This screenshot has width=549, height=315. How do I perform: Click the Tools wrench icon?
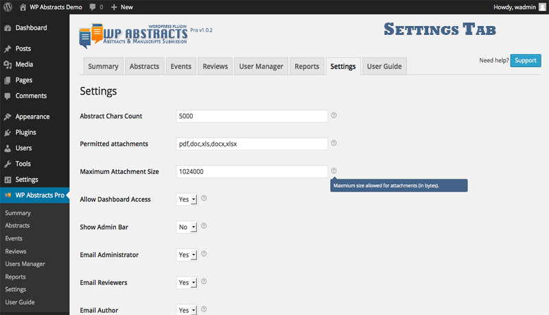[8, 164]
